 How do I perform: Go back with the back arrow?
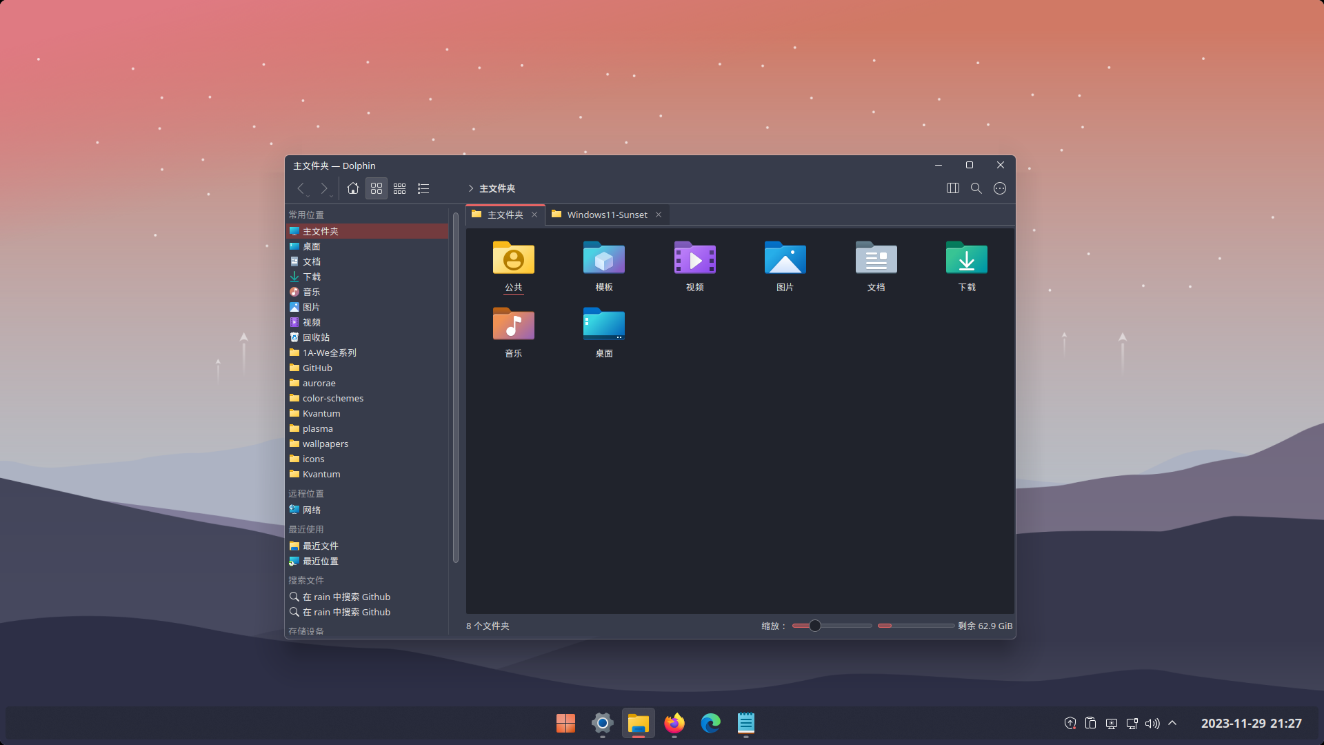301,188
